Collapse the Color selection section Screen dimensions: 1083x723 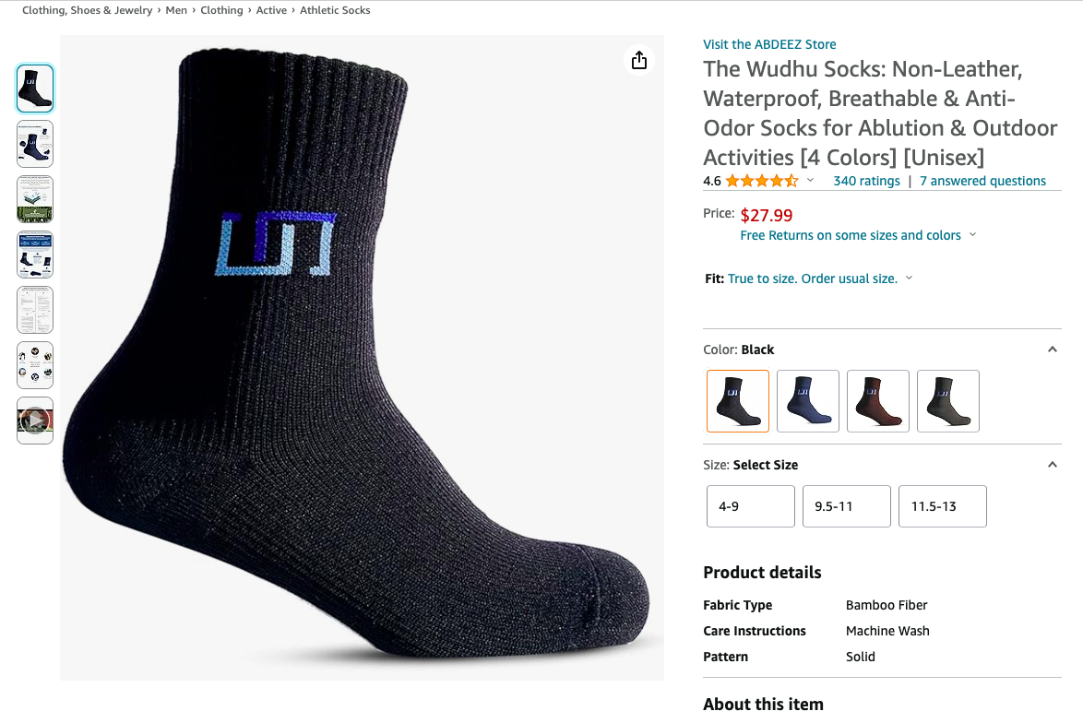point(1052,349)
